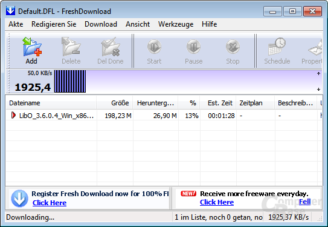
Task: Click the Add download toolbar icon
Action: click(32, 47)
